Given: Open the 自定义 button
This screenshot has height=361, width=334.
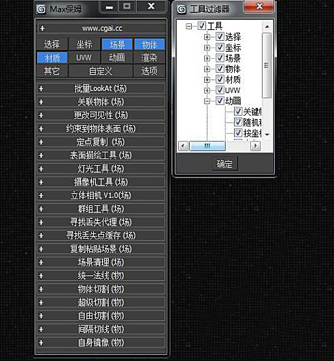Looking at the screenshot, I should click(101, 71).
